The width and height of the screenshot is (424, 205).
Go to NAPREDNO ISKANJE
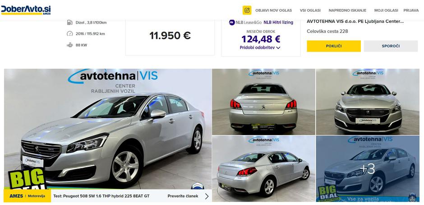(347, 10)
